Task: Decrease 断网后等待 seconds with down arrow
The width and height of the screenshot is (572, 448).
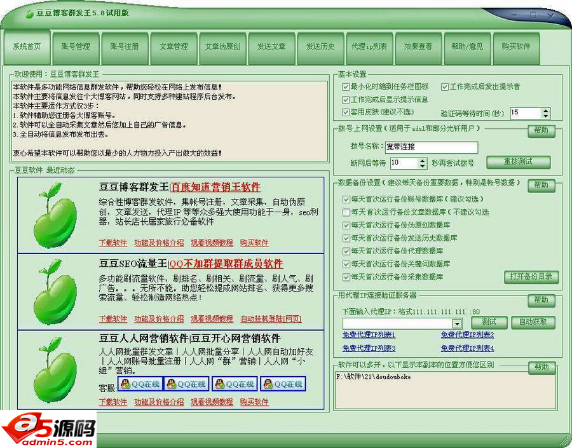Action: (x=422, y=166)
